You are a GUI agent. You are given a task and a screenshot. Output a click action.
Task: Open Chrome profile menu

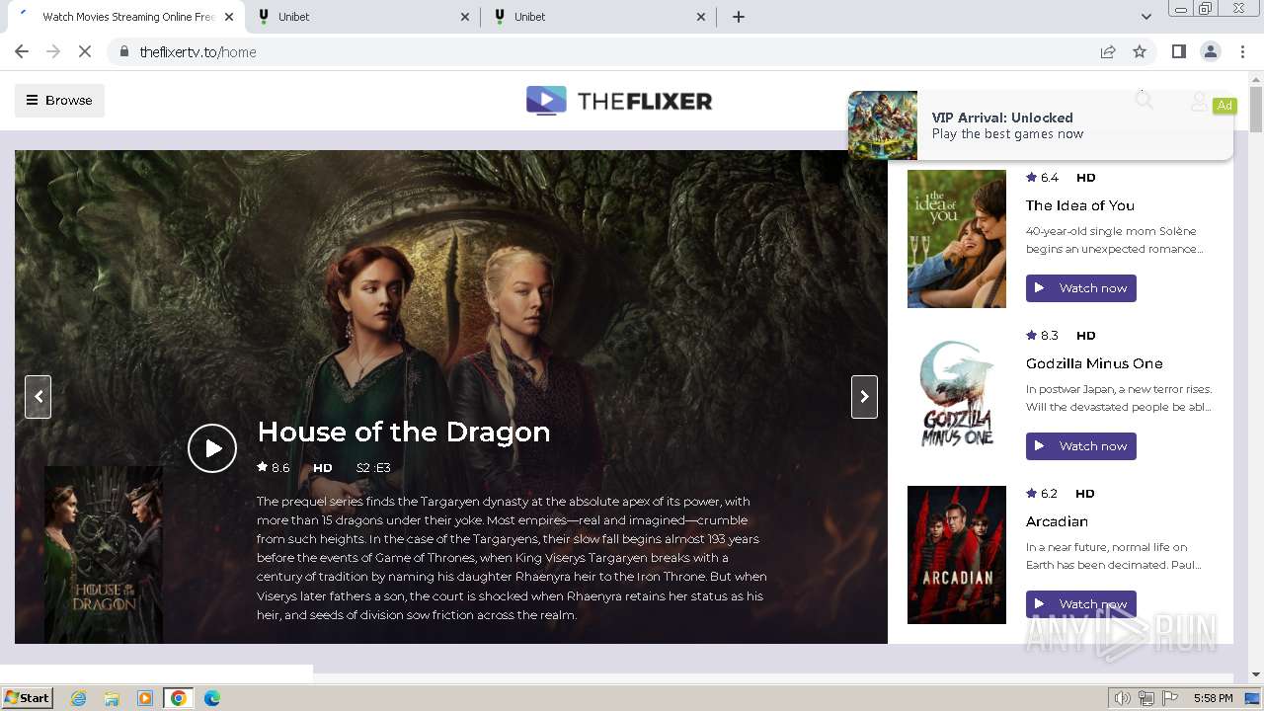[x=1211, y=51]
